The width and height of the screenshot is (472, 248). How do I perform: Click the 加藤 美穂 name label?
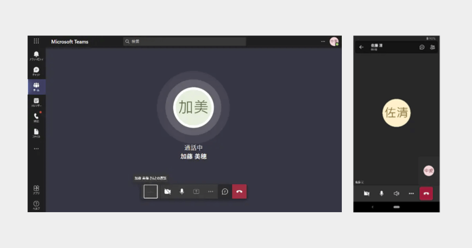194,157
